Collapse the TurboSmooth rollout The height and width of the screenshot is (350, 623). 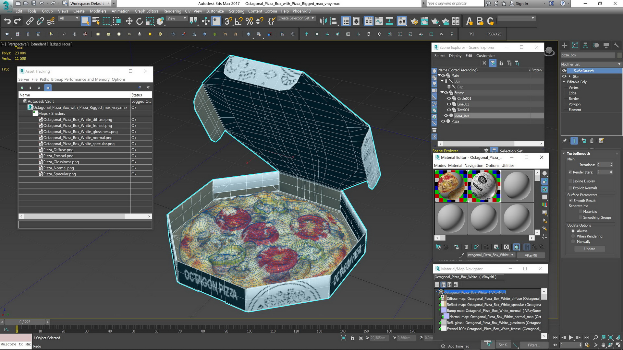564,154
